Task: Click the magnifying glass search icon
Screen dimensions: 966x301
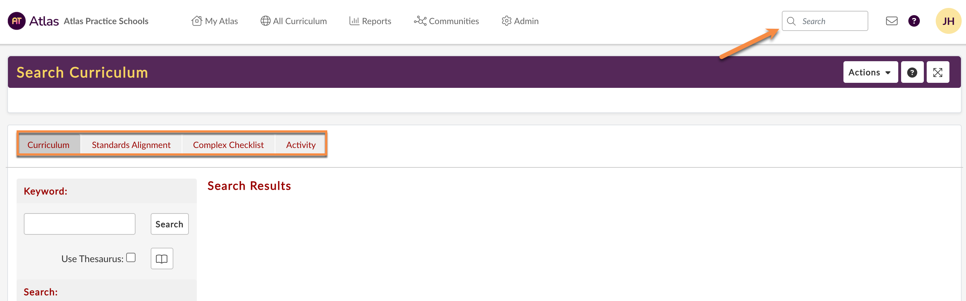Action: 791,21
